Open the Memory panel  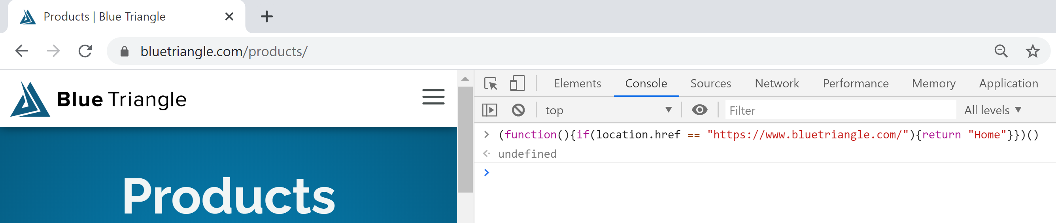coord(933,84)
